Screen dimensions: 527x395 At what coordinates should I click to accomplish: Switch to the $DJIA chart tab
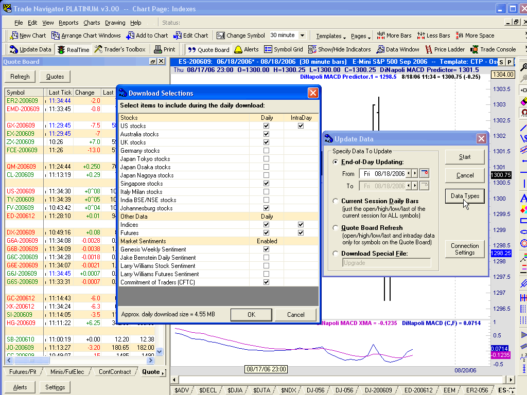click(235, 390)
